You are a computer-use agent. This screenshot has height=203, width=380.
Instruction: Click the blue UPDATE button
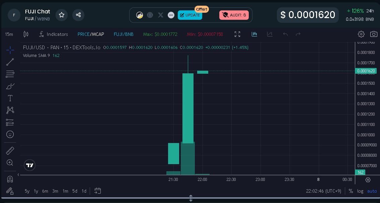(x=190, y=15)
